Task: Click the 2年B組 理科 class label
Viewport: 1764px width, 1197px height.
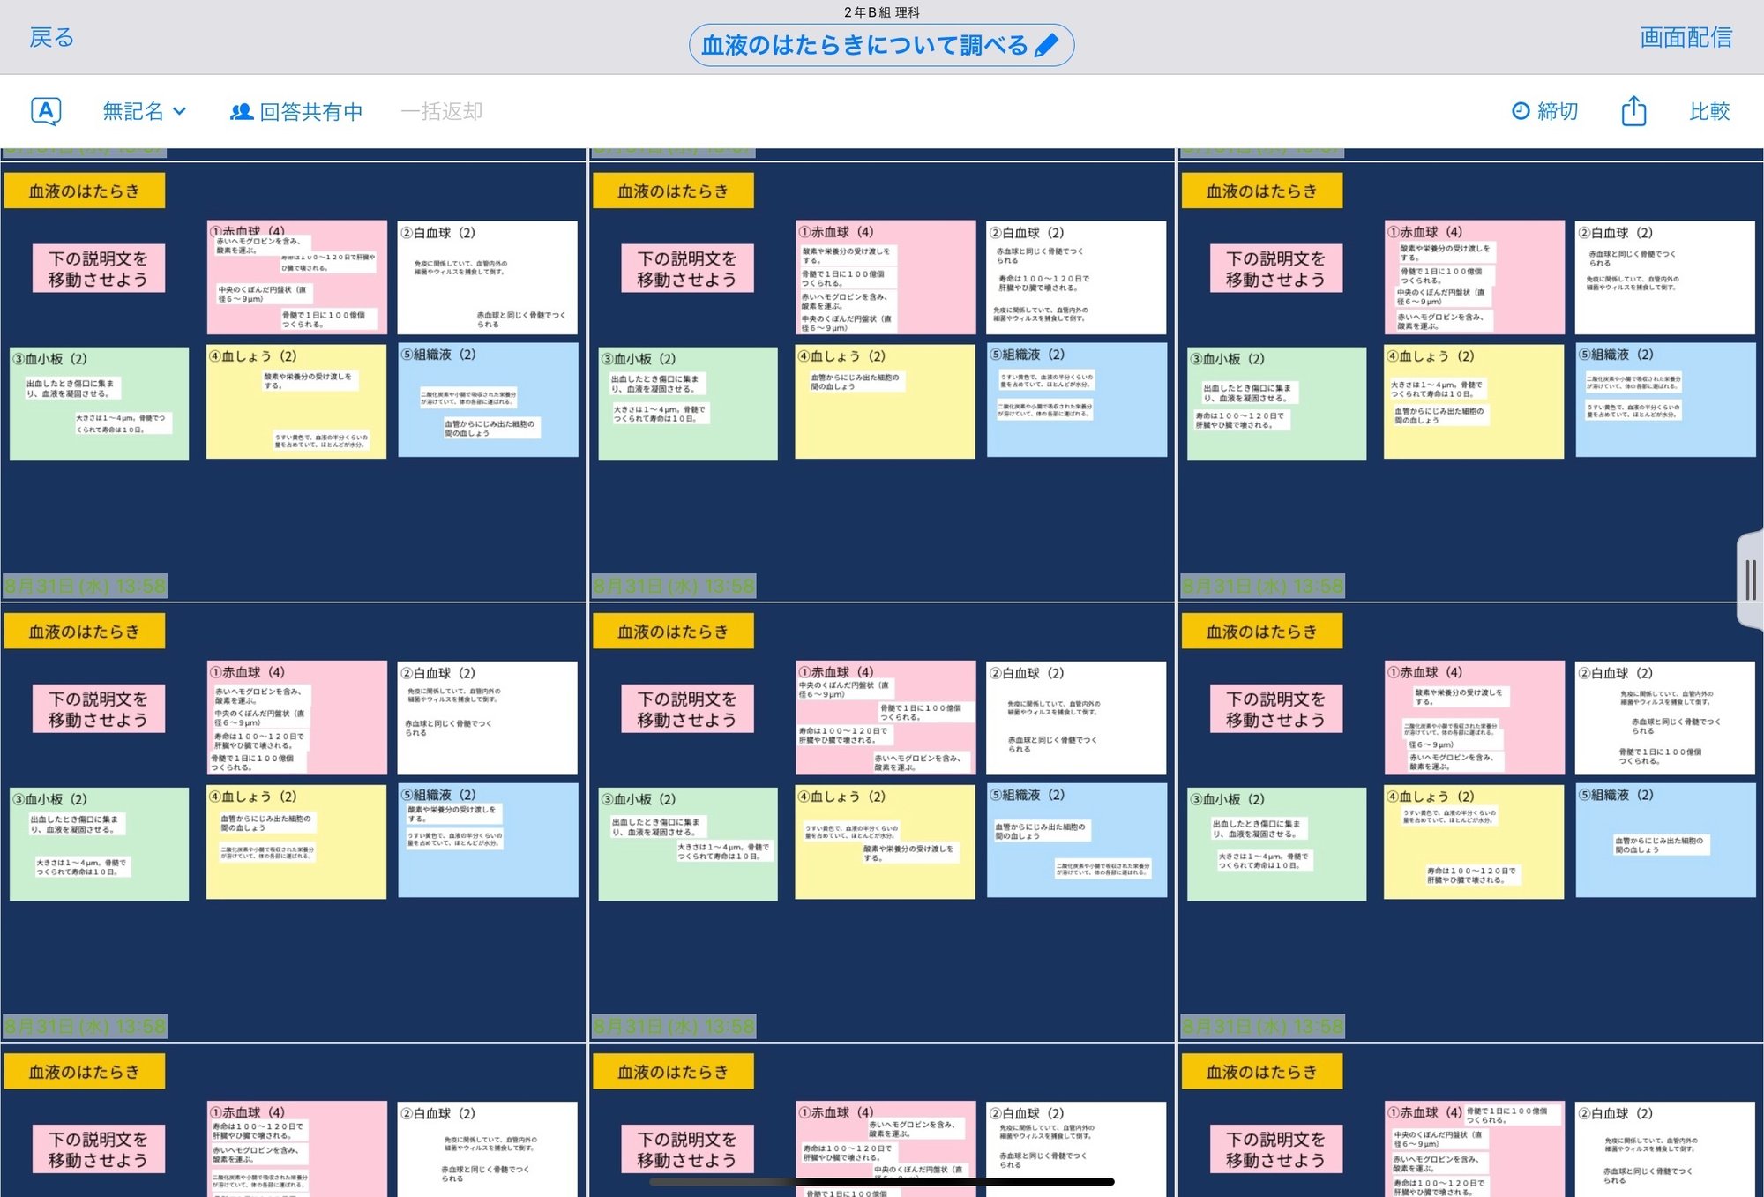Action: point(882,12)
